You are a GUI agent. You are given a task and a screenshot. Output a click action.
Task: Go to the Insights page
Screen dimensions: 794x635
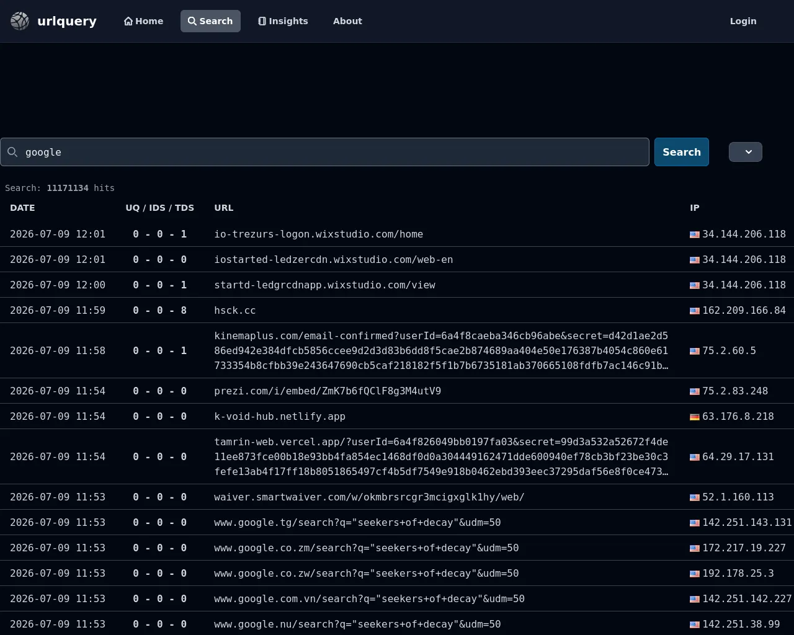tap(283, 21)
